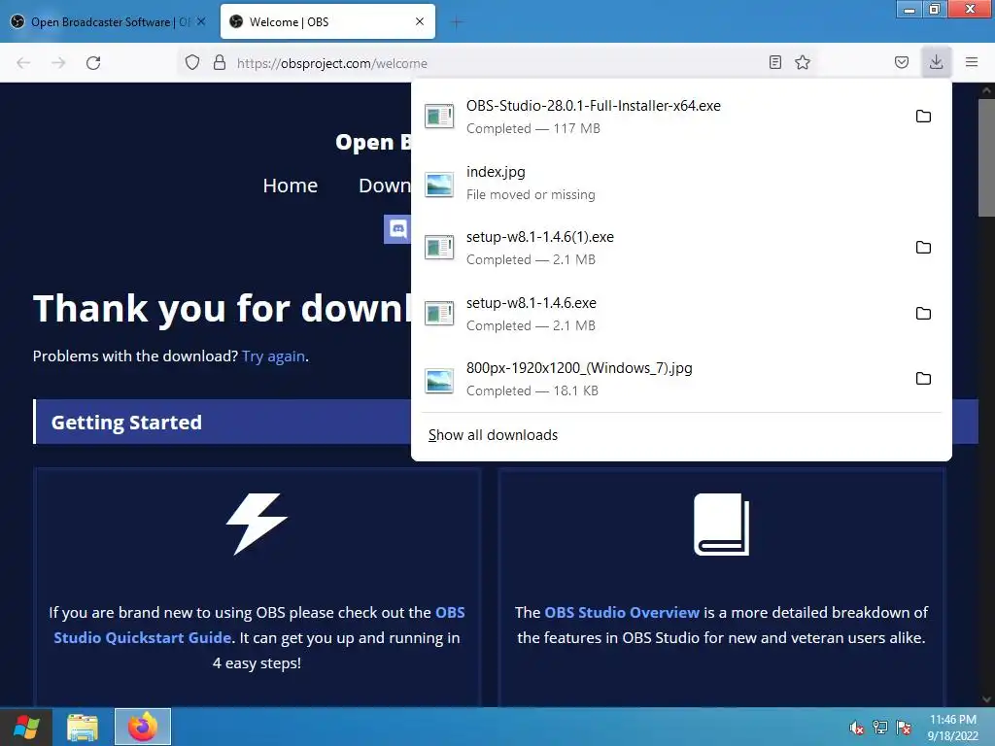
Task: Click the site security padlock icon
Action: tap(220, 62)
